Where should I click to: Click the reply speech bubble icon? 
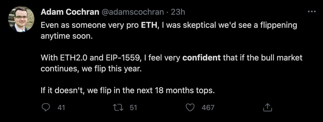(x=46, y=108)
